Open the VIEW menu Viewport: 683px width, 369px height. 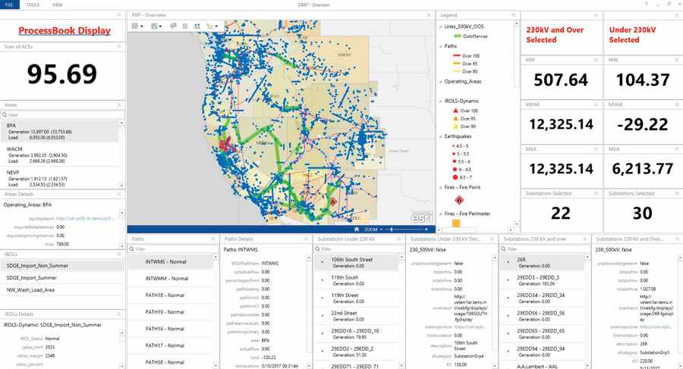[x=58, y=5]
